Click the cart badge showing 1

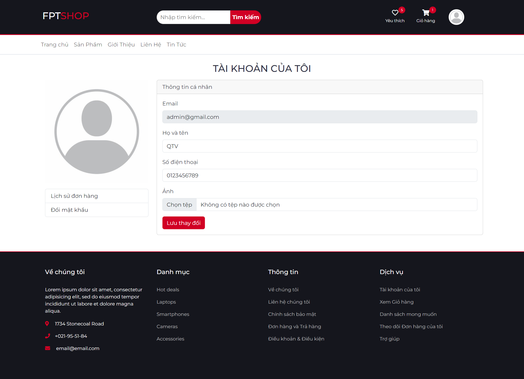pyautogui.click(x=433, y=10)
